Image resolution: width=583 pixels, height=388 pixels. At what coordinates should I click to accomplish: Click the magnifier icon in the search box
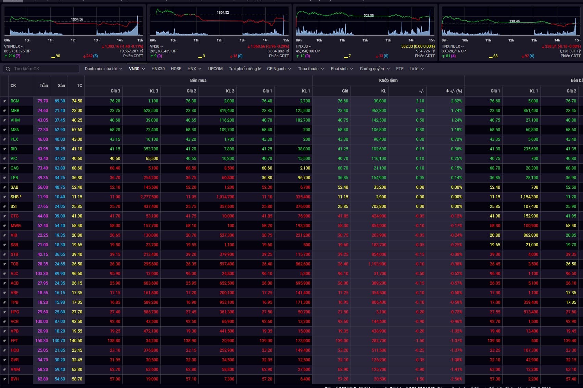pos(8,69)
